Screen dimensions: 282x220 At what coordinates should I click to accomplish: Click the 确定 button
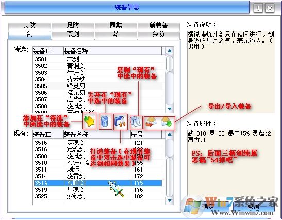tap(208, 206)
